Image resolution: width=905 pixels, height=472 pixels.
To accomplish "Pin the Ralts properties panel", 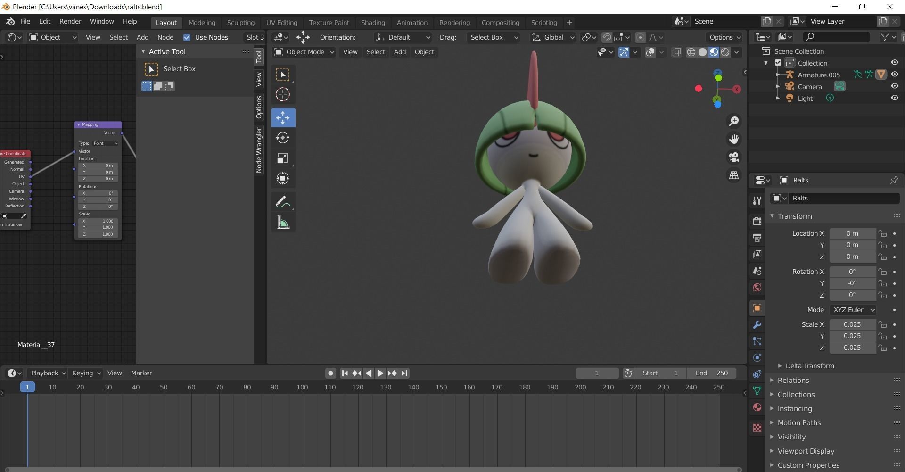I will click(x=894, y=180).
